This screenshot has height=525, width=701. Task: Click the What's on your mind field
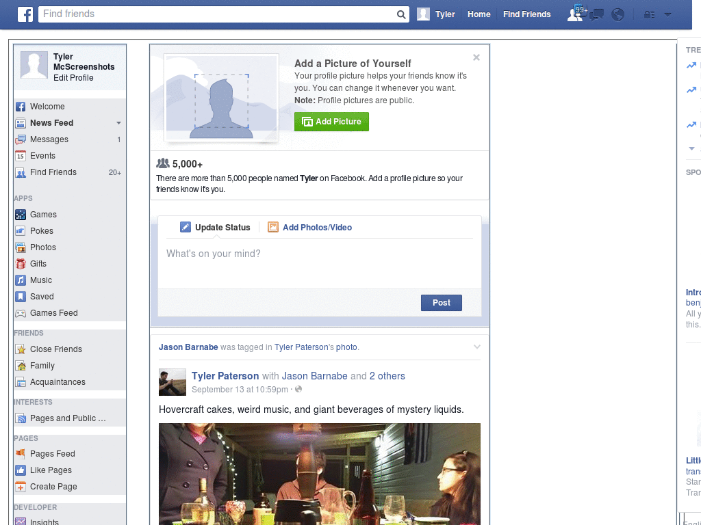pos(320,263)
